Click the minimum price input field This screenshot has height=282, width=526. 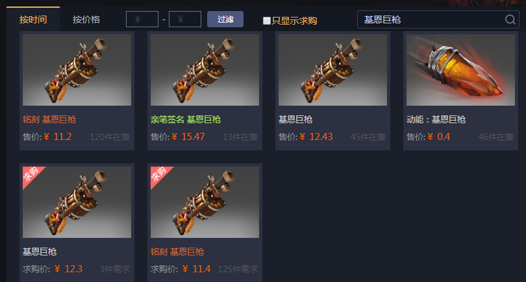142,19
